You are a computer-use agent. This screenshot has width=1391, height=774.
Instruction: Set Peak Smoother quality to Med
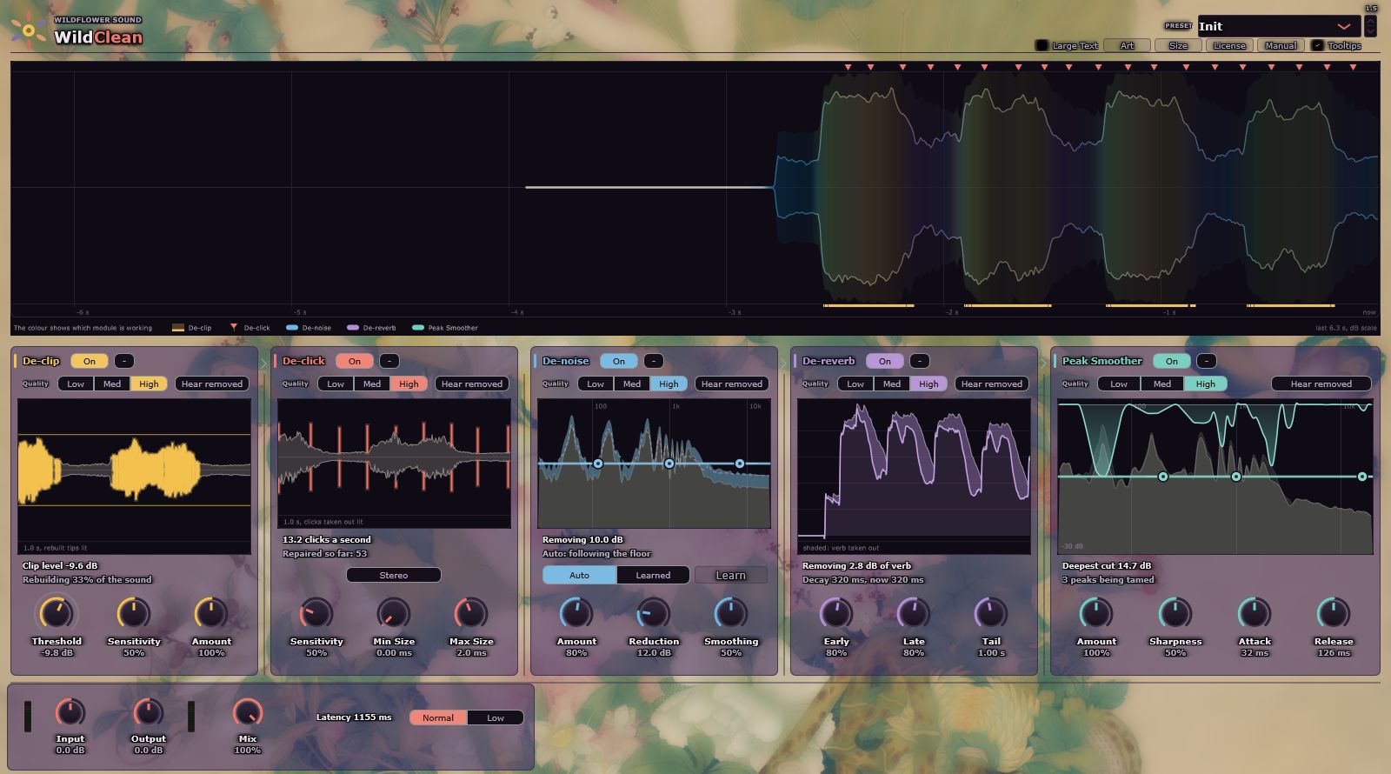coord(1162,384)
